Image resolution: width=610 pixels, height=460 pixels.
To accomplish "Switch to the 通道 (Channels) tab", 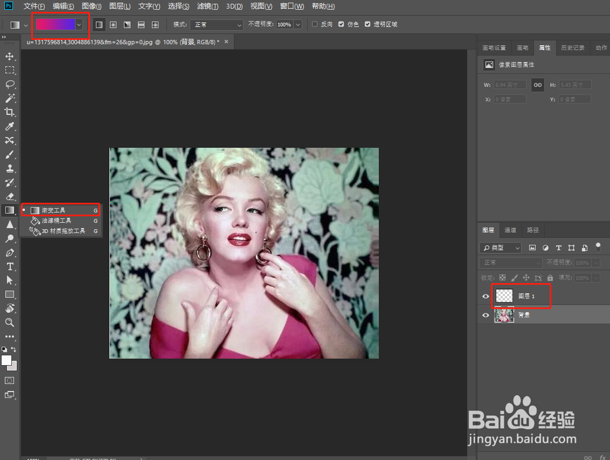I will [x=510, y=230].
